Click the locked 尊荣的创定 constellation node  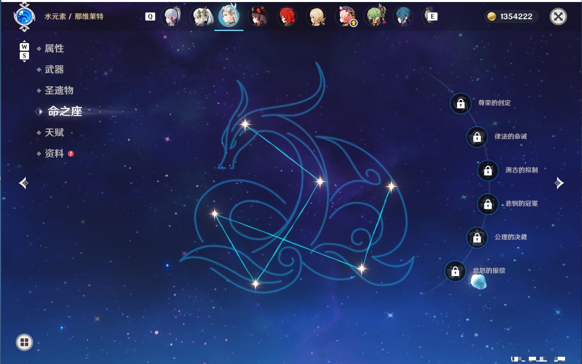click(x=461, y=103)
